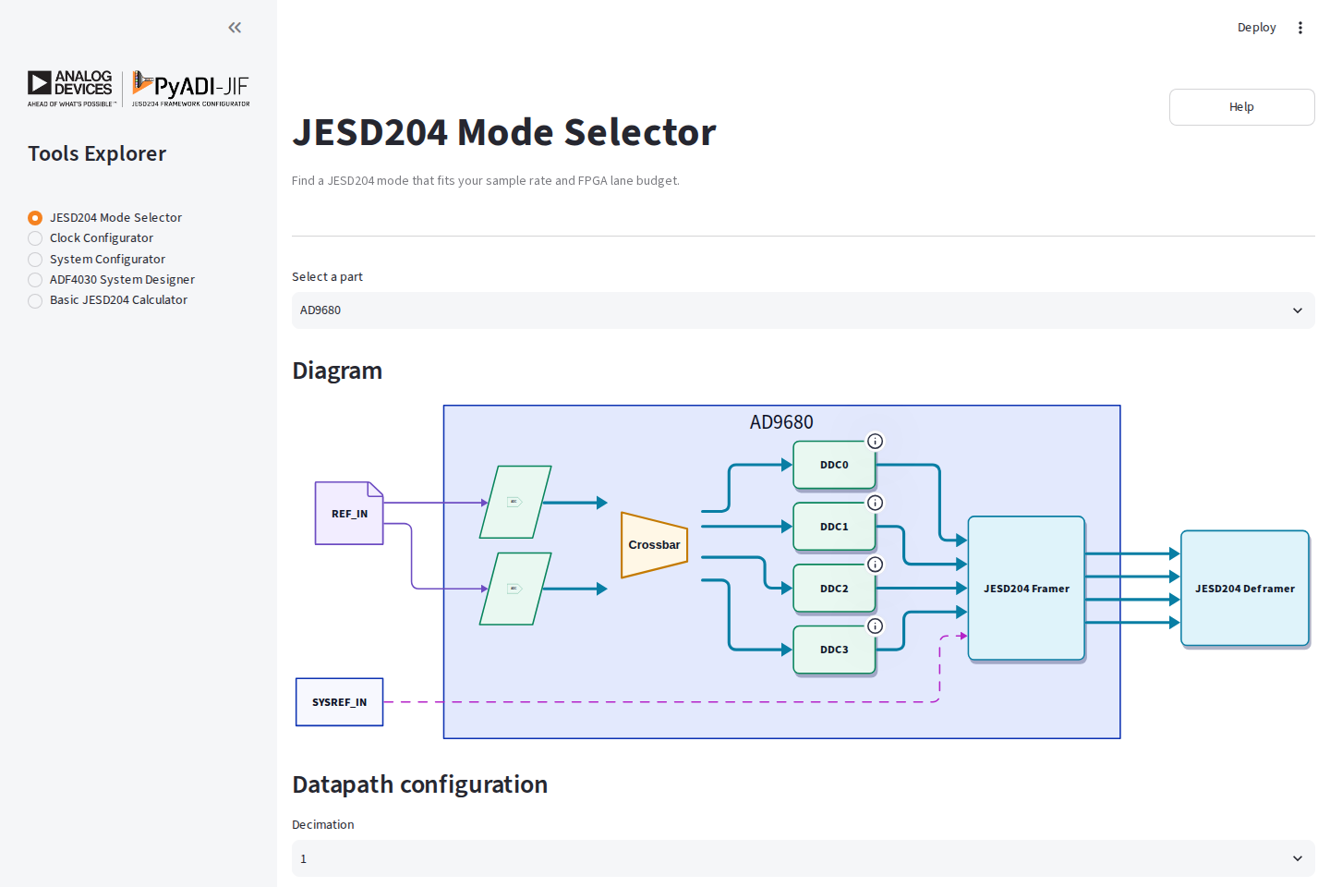Viewport: 1330px width, 887px height.
Task: Select System Configurator radio option
Action: [x=97, y=259]
